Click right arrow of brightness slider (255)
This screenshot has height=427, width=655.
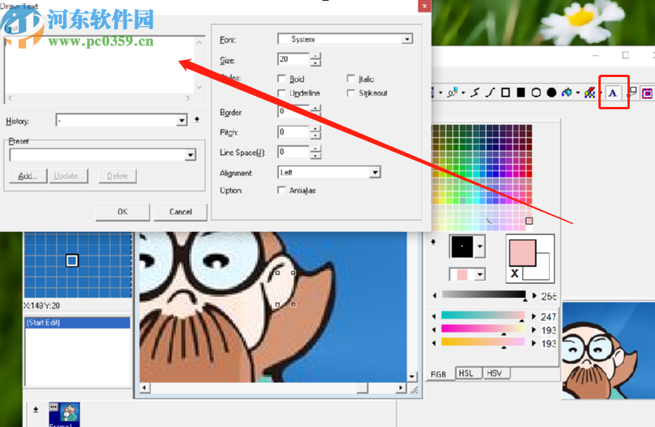tap(534, 296)
